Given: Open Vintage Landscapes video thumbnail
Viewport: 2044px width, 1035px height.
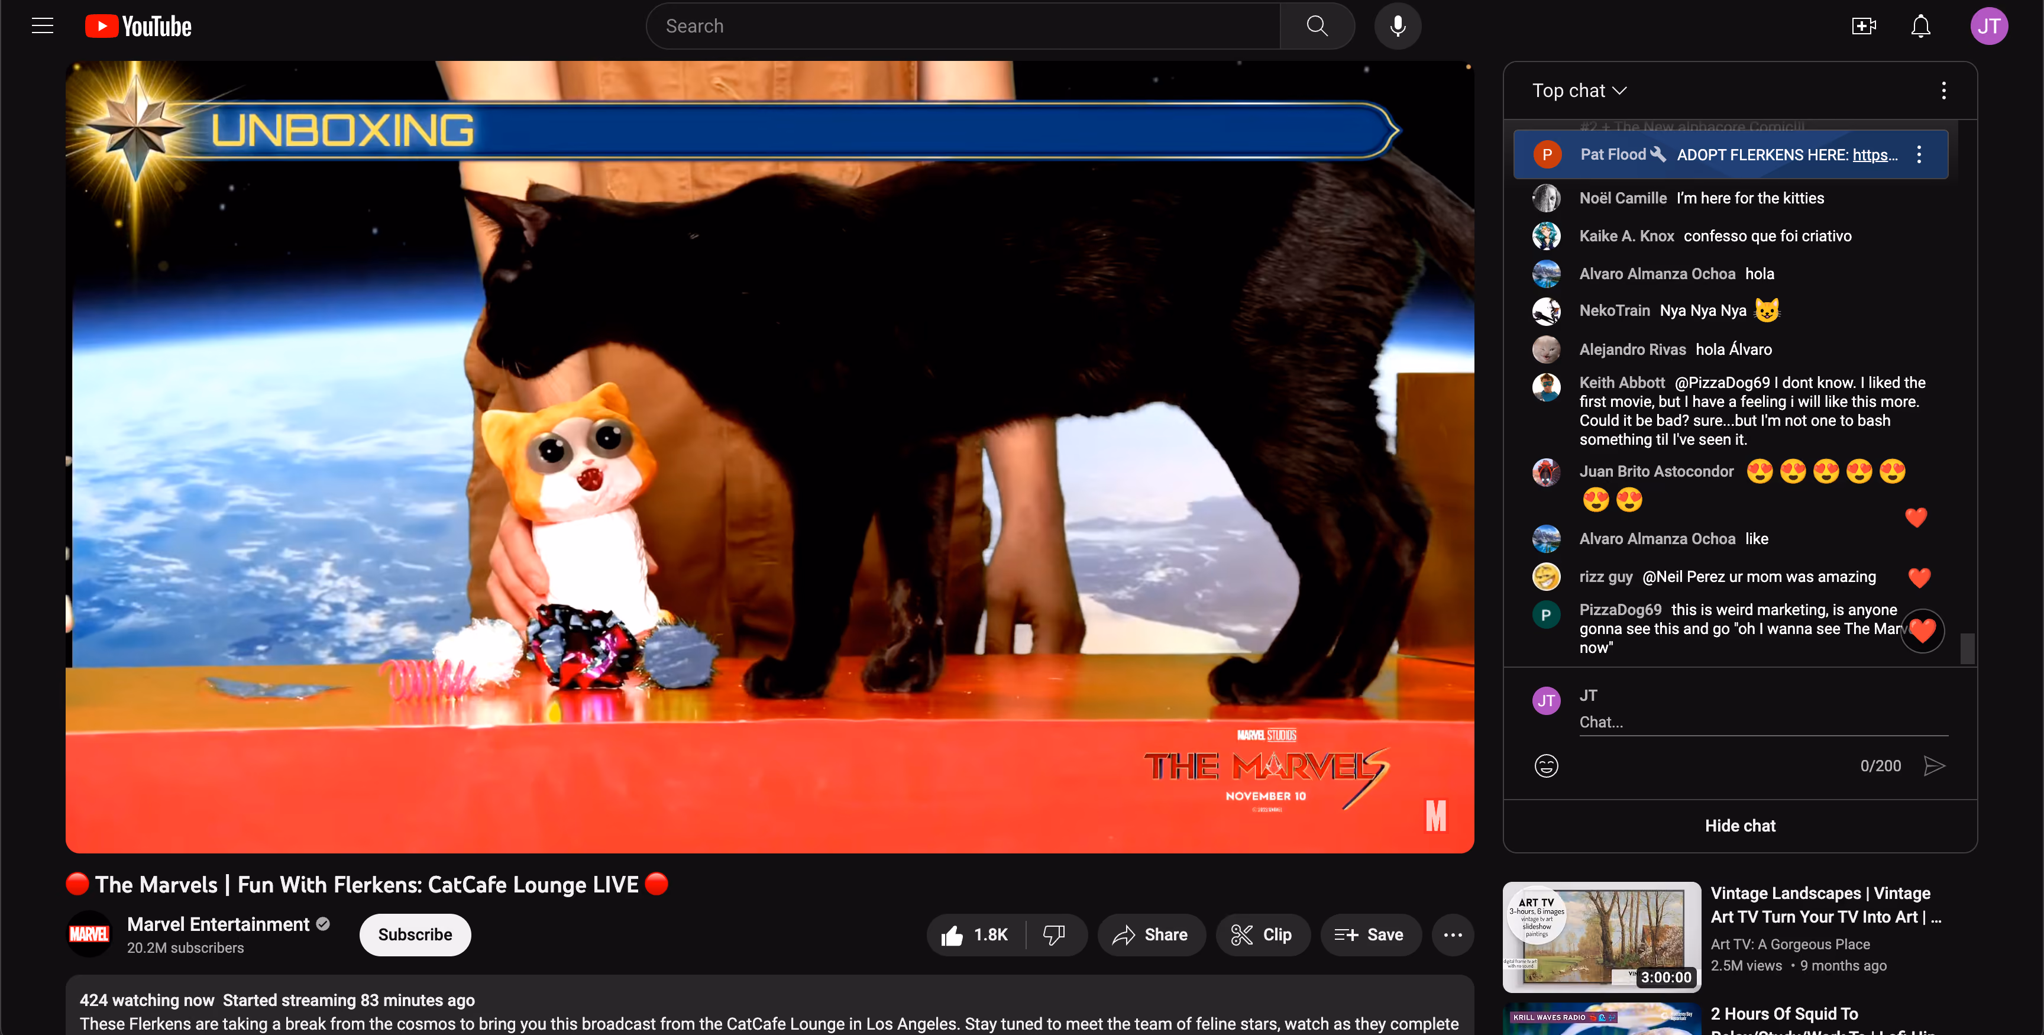Looking at the screenshot, I should pos(1601,937).
